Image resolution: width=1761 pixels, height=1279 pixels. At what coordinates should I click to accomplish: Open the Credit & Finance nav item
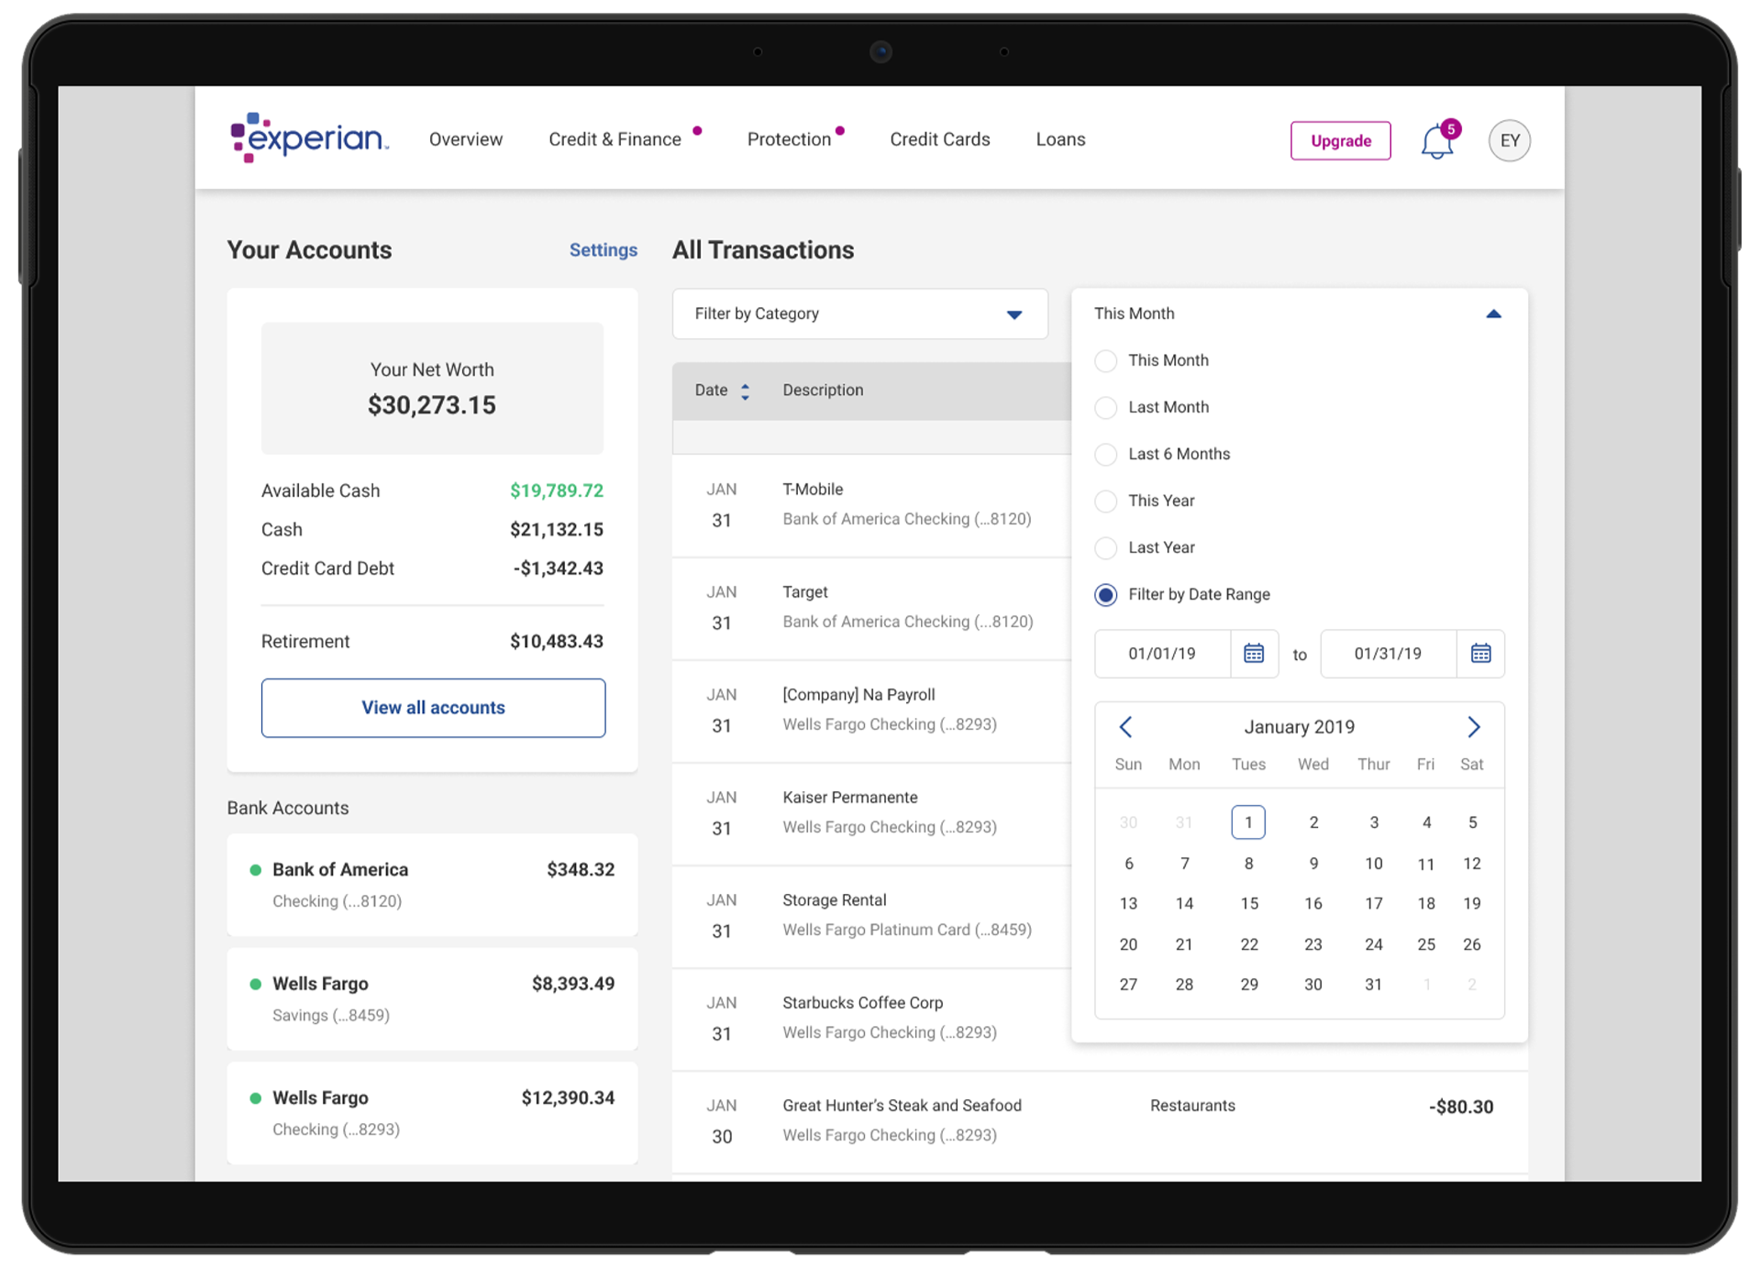615,139
